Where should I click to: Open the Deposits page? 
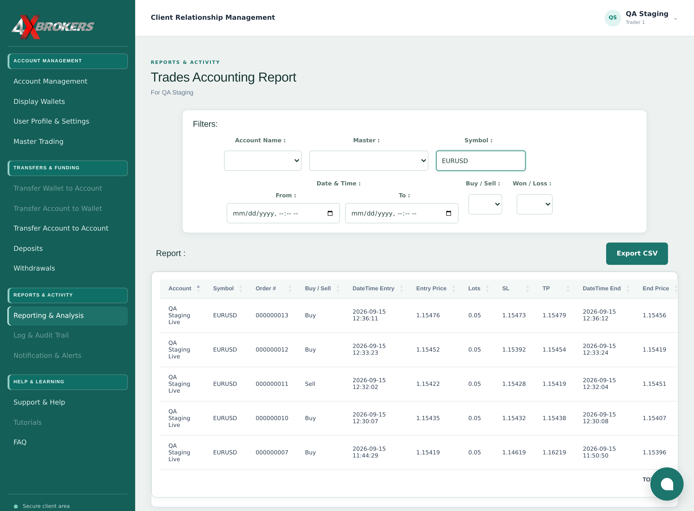click(x=28, y=248)
